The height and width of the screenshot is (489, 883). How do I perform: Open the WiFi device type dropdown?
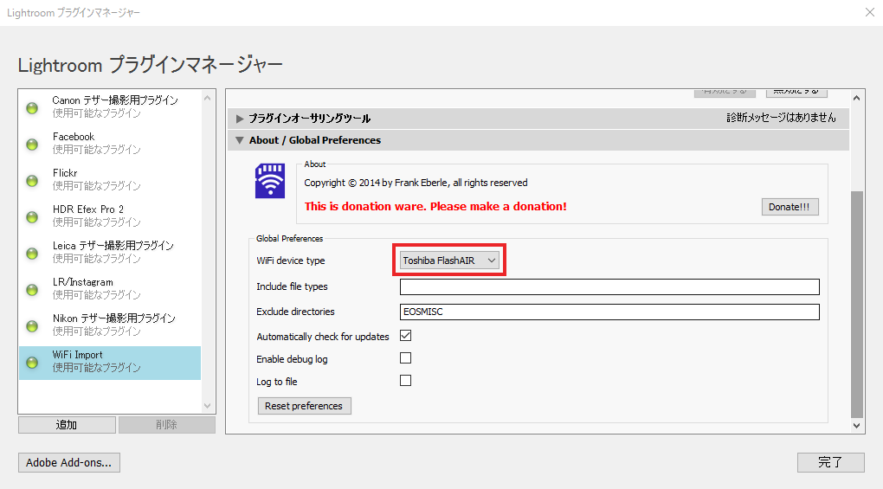click(448, 260)
